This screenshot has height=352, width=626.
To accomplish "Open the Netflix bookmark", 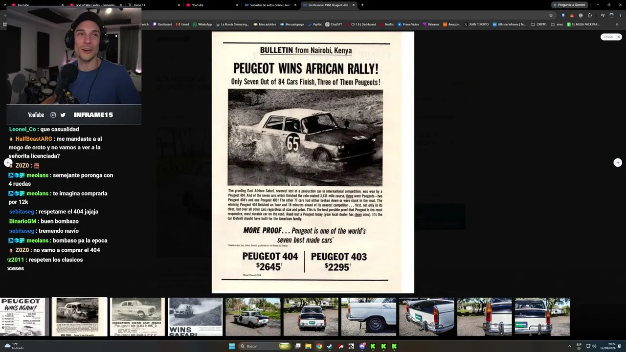I will pyautogui.click(x=386, y=24).
